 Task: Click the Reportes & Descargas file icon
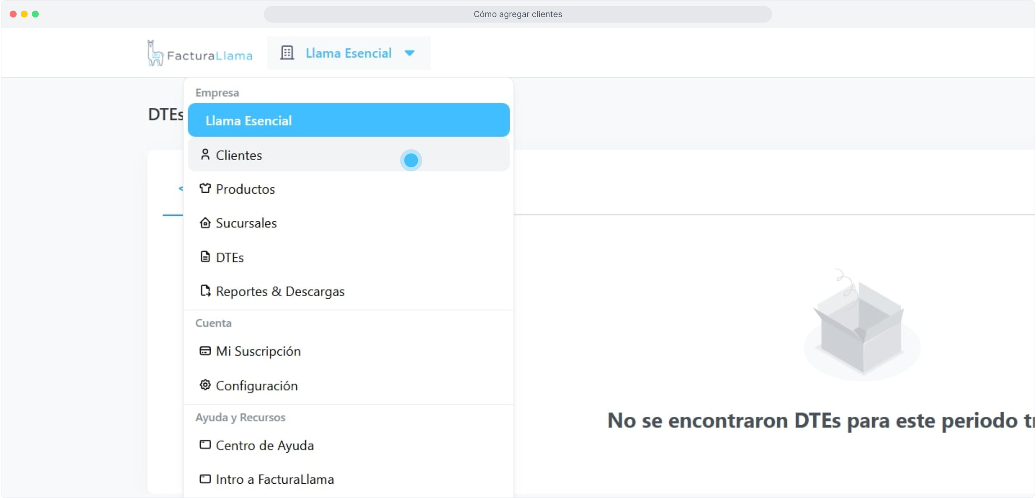[205, 291]
